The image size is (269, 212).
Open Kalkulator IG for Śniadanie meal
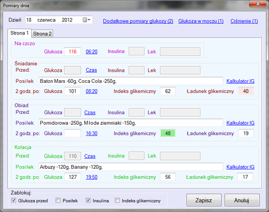coord(240,81)
